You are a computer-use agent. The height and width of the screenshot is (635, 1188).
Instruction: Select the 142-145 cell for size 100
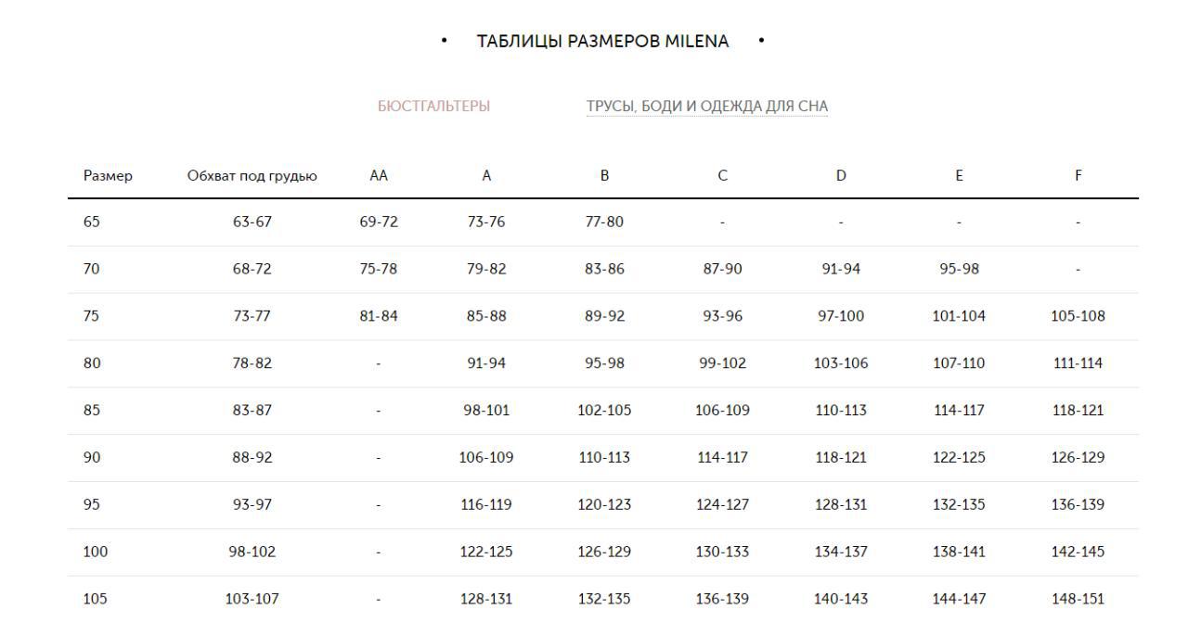click(1078, 552)
